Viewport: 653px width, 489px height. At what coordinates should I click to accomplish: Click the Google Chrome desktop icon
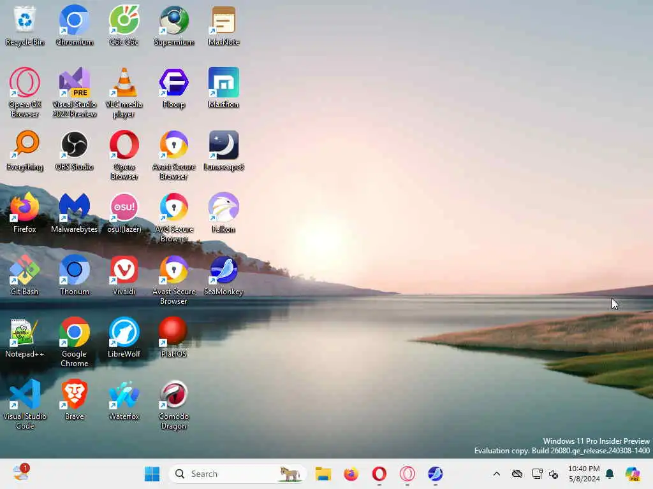coord(75,342)
